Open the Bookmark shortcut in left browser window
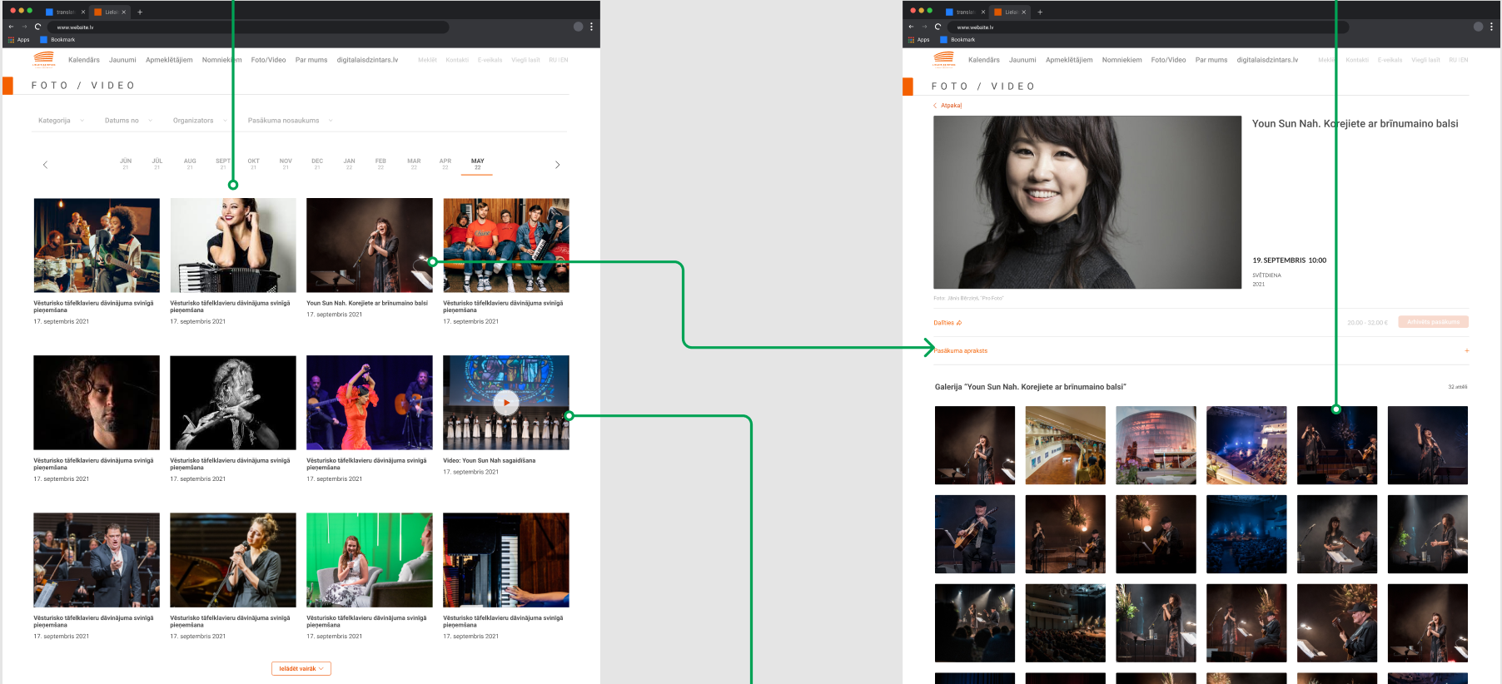The height and width of the screenshot is (684, 1502). click(x=57, y=39)
